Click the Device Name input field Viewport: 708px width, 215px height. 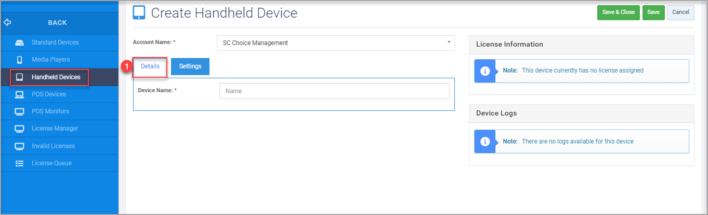point(334,91)
